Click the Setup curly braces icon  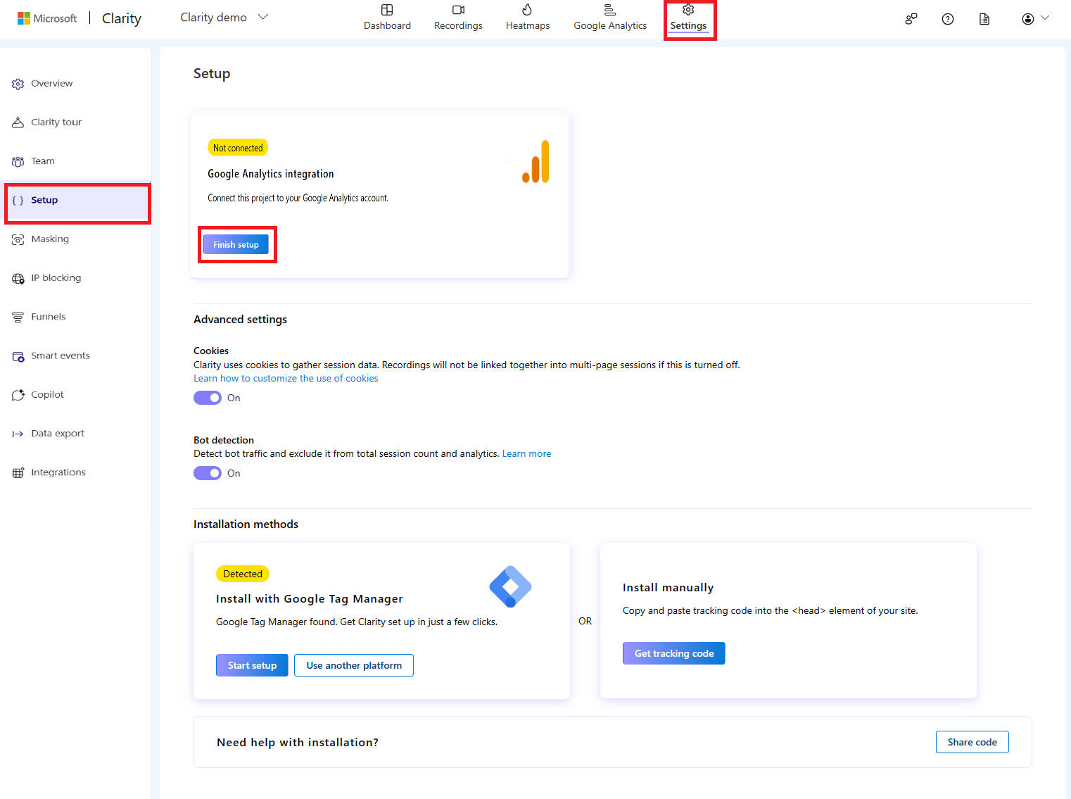18,201
